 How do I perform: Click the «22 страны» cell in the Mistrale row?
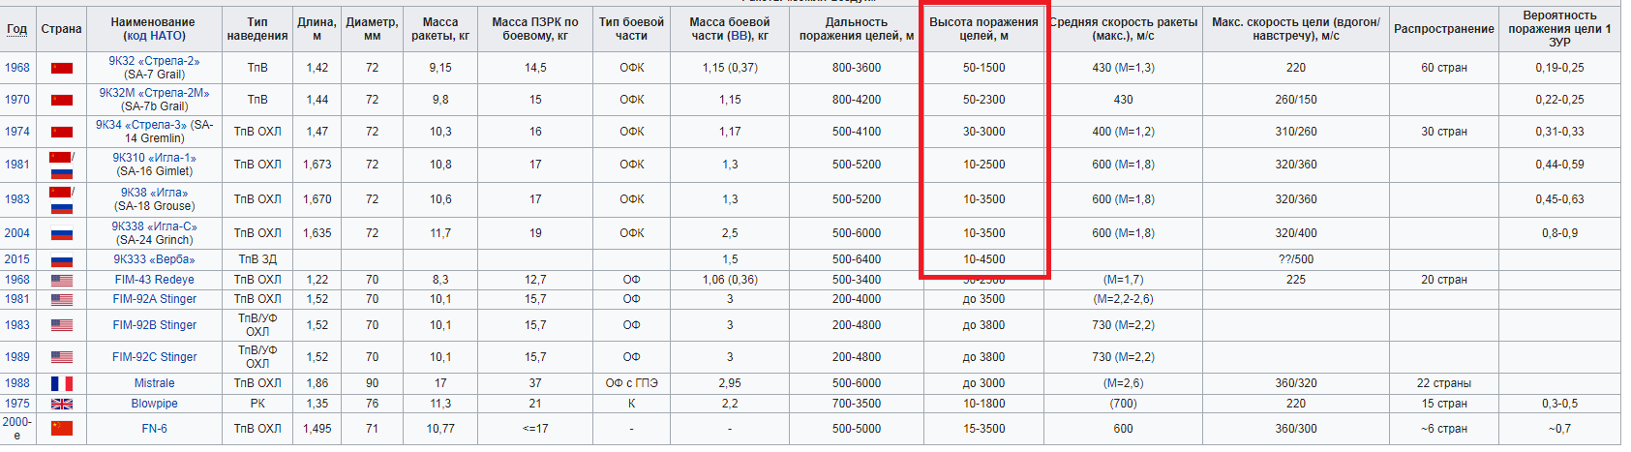[x=1443, y=383]
